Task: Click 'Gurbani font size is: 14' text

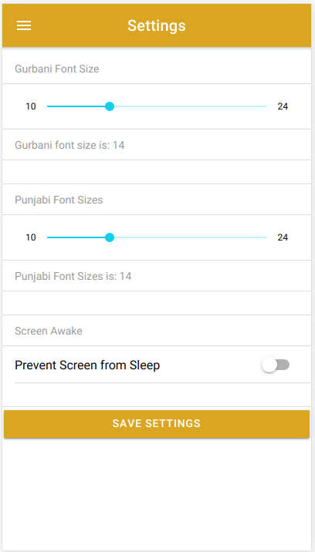Action: [69, 145]
